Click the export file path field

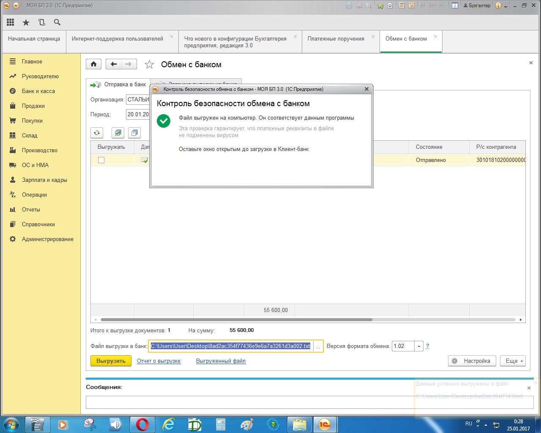tap(231, 346)
